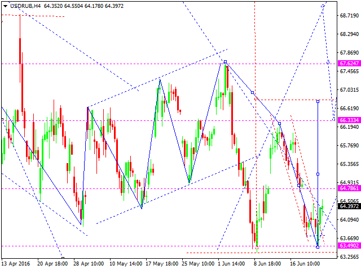Select the current price label 64.3972

point(349,206)
